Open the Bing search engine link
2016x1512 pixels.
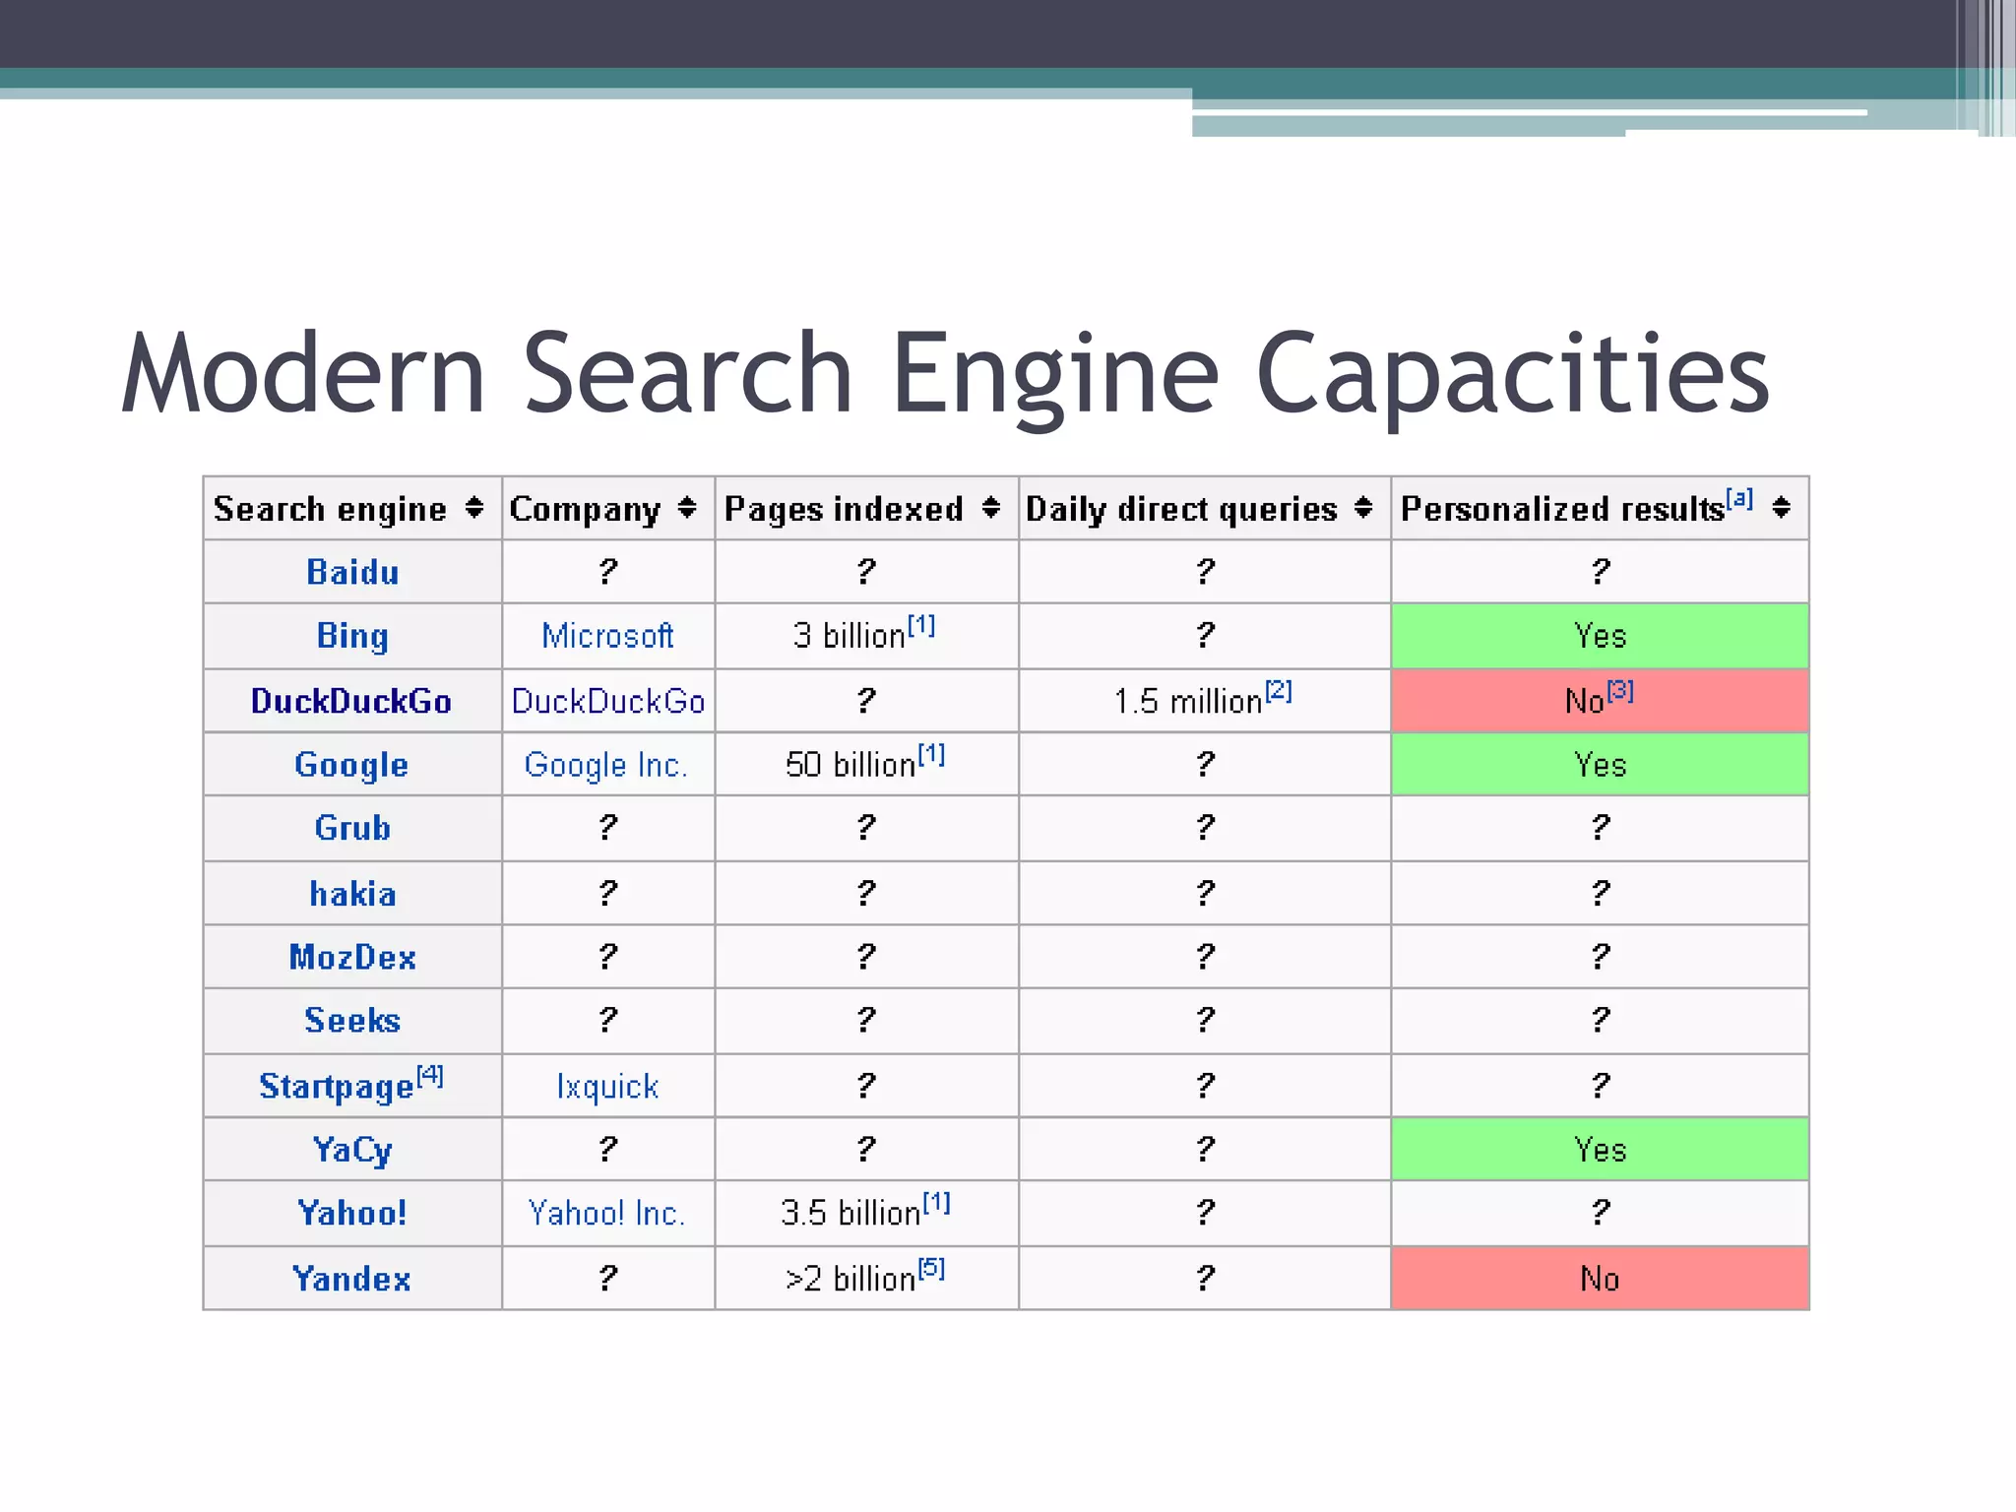(x=352, y=636)
